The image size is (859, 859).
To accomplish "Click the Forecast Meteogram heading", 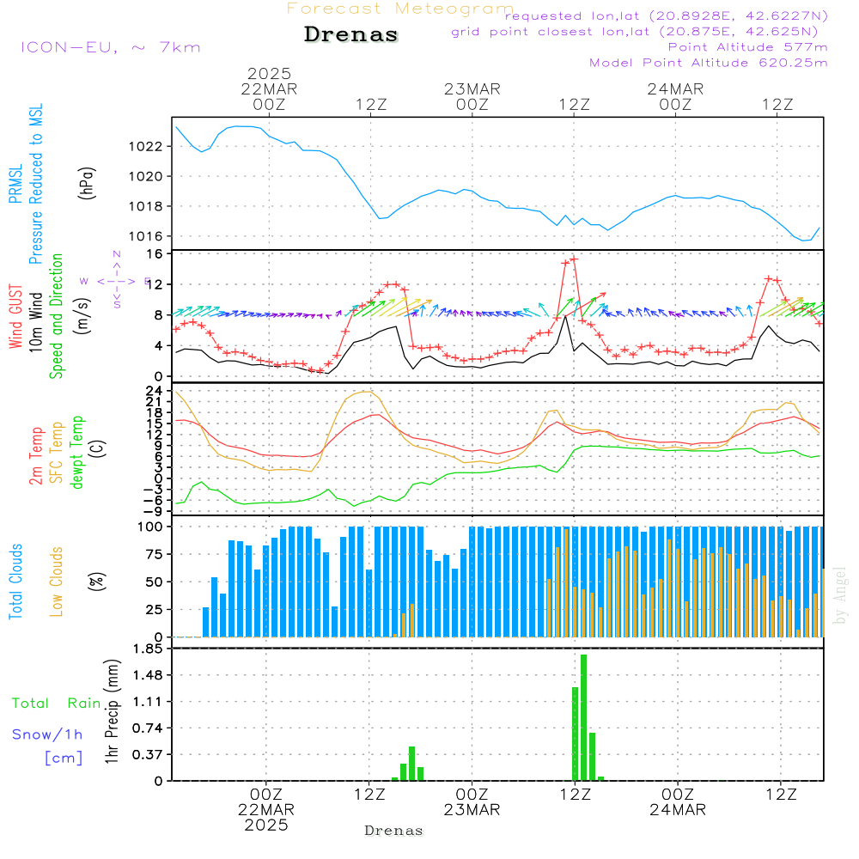I will [400, 9].
